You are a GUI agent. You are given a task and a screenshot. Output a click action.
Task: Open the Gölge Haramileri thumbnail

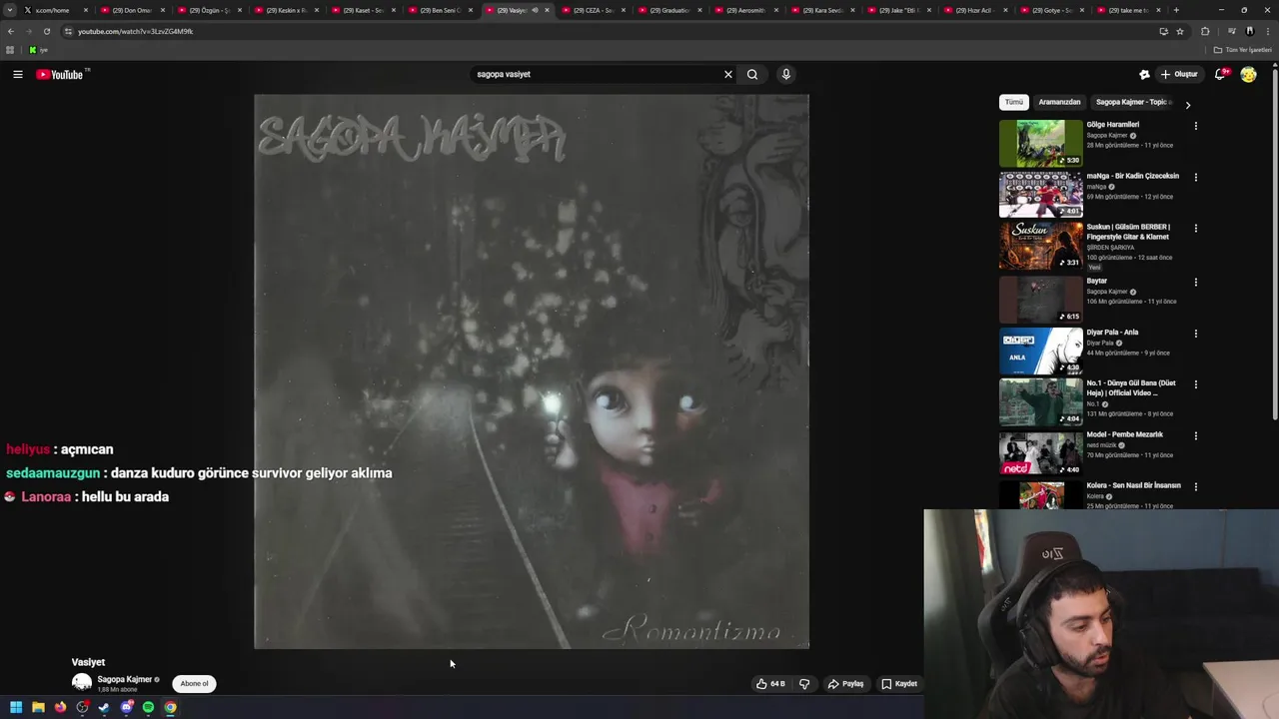[x=1040, y=143]
